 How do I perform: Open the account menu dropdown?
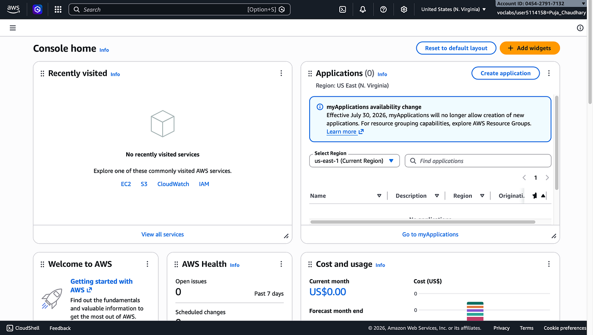tap(542, 3)
